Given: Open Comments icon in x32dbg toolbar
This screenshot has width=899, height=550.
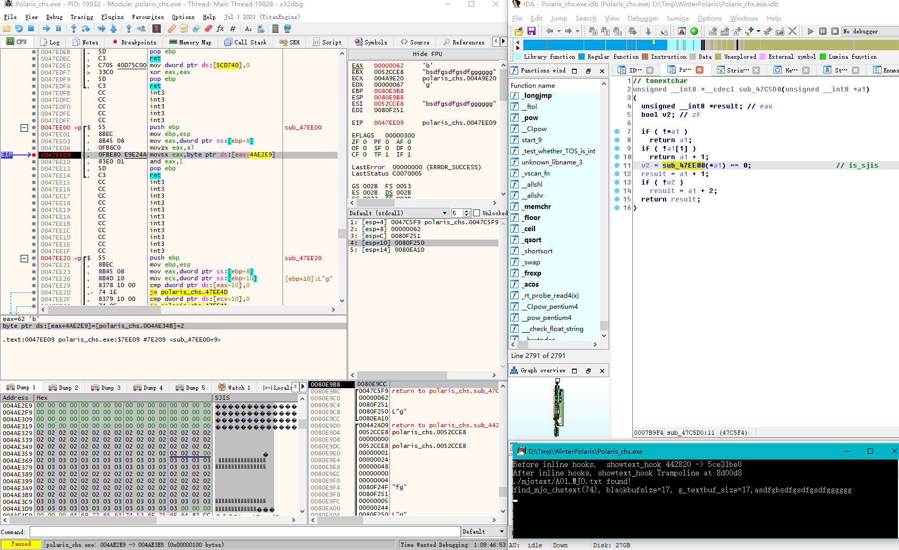Looking at the screenshot, I should (184, 29).
